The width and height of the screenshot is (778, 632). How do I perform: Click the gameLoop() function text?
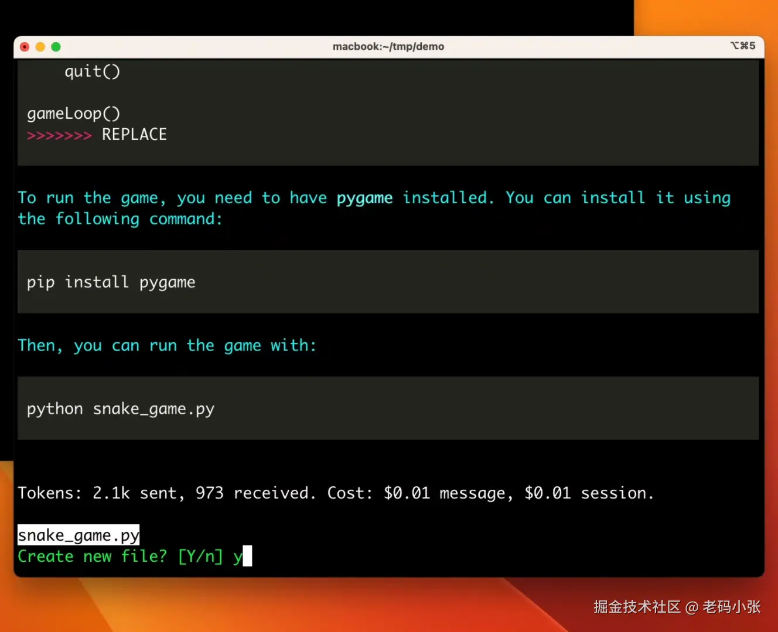[x=74, y=113]
